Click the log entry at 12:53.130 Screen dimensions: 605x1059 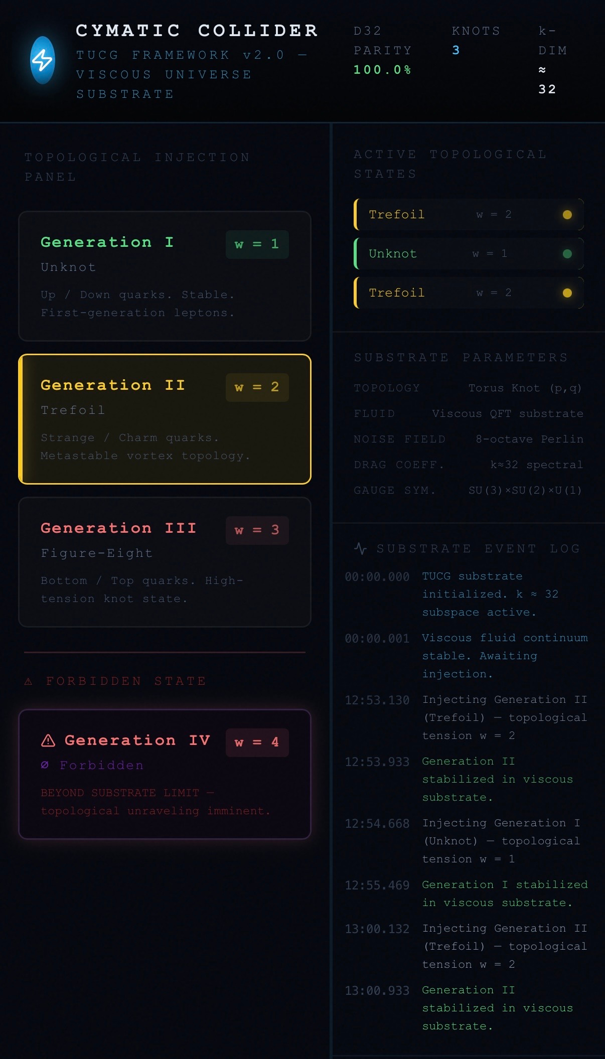(x=467, y=717)
